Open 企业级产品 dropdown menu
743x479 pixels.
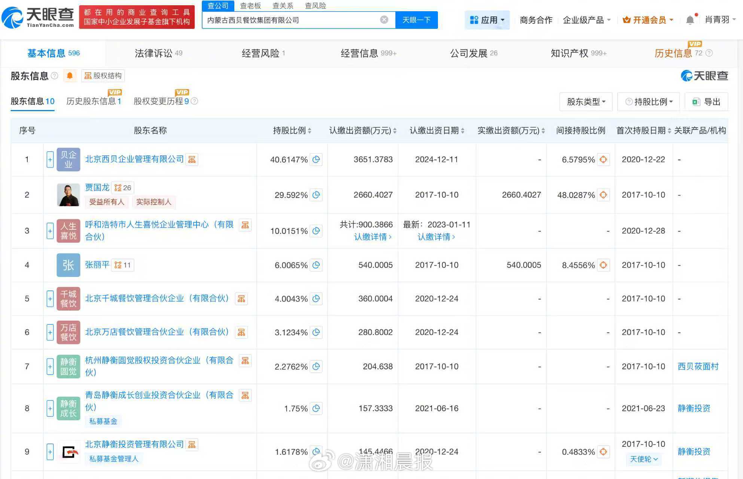coord(587,20)
